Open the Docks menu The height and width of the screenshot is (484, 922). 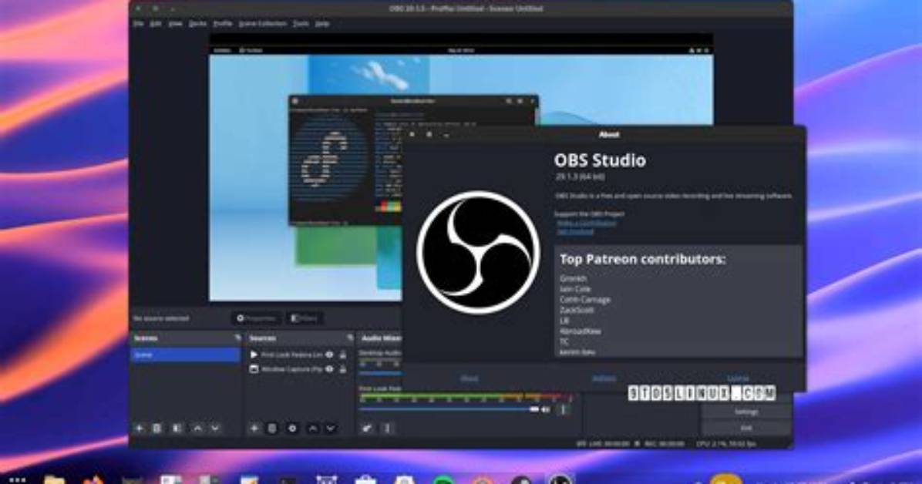click(197, 24)
